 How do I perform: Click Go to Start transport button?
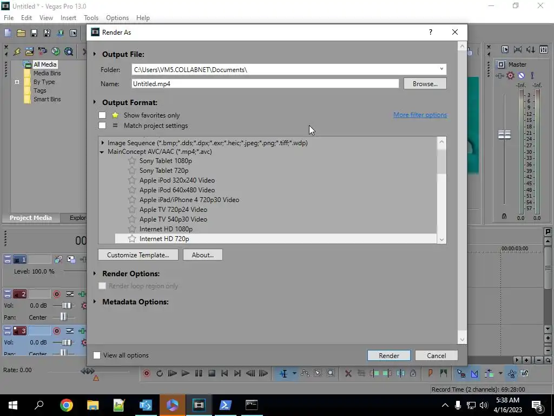tap(225, 374)
